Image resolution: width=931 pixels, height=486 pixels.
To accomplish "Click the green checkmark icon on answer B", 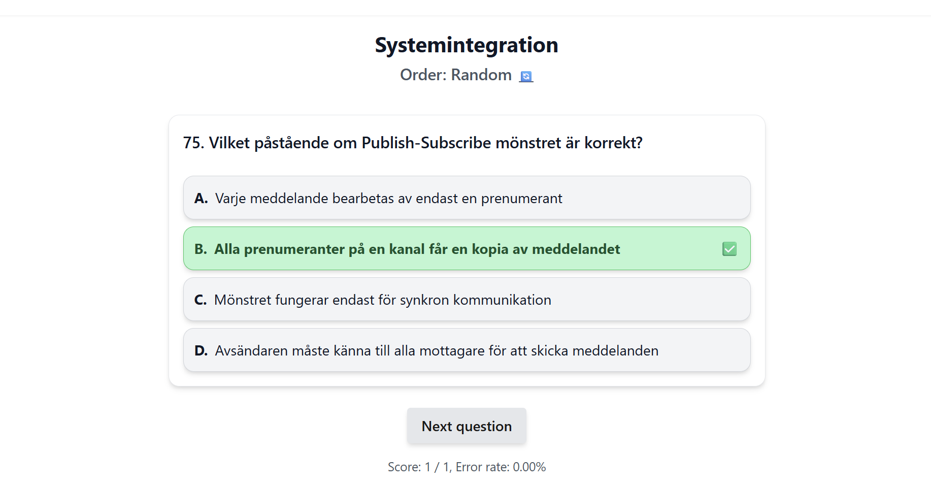I will [x=729, y=249].
